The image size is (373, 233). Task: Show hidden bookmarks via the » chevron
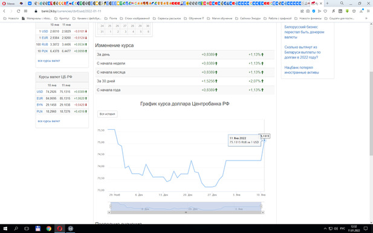click(366, 18)
